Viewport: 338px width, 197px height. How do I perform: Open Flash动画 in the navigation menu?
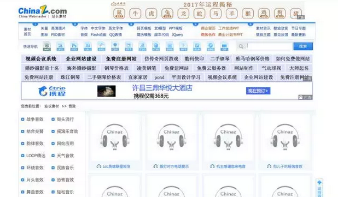pos(98,34)
